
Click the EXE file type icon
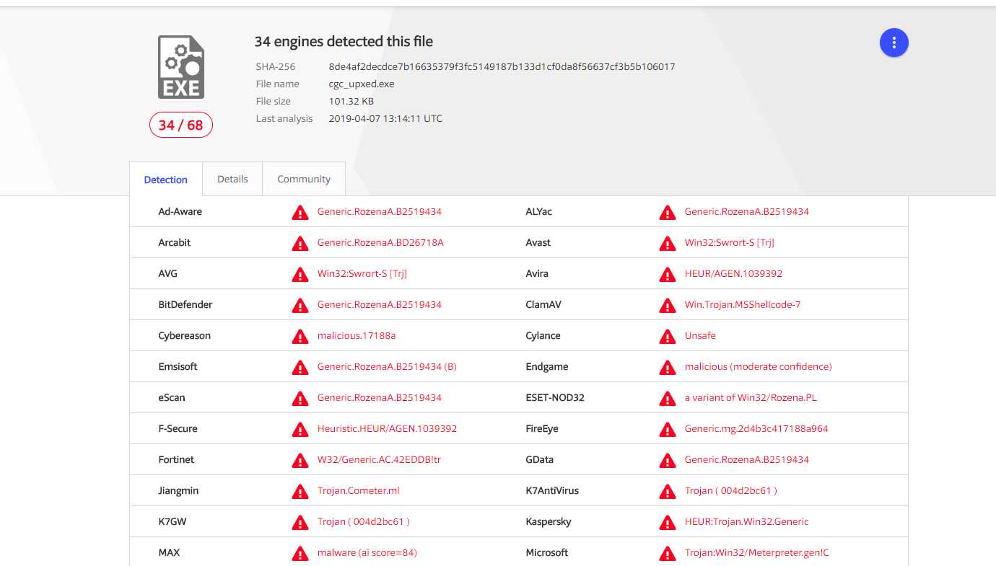click(181, 67)
